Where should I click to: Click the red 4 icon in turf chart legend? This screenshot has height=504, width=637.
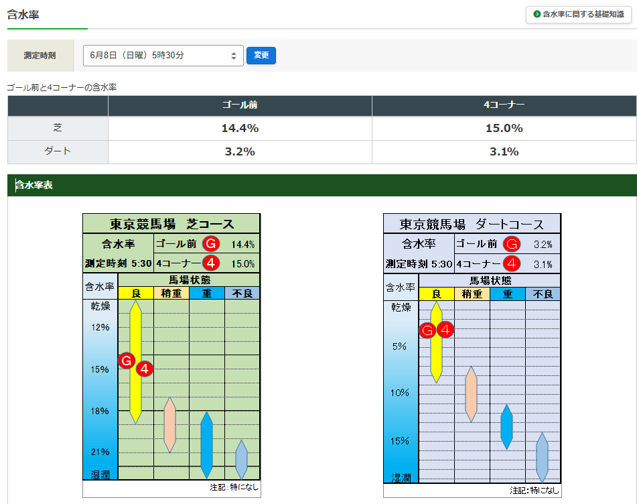coord(211,263)
